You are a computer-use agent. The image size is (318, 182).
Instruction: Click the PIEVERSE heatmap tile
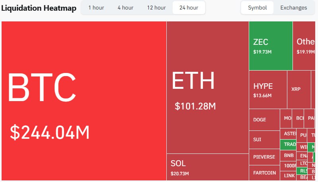click(x=264, y=157)
